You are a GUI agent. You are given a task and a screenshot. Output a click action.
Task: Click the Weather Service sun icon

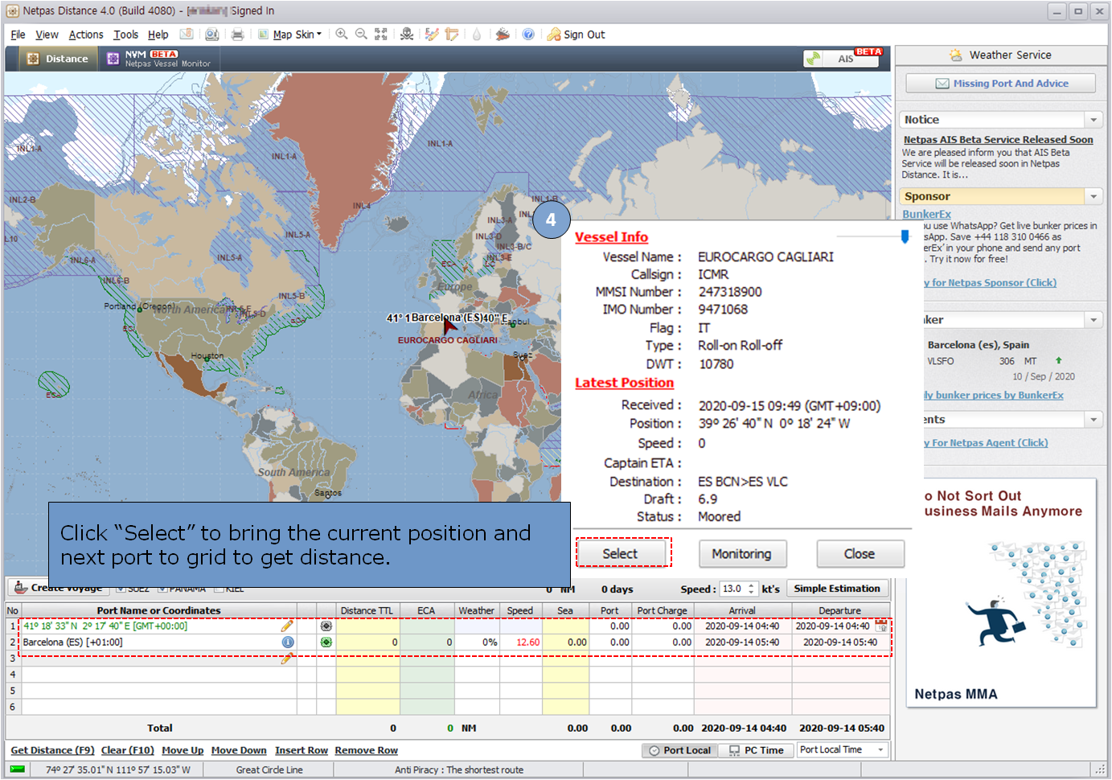tap(955, 55)
